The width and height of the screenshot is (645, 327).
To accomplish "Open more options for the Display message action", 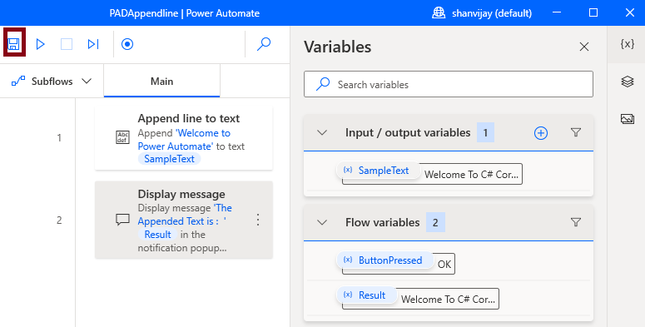I will [x=258, y=220].
